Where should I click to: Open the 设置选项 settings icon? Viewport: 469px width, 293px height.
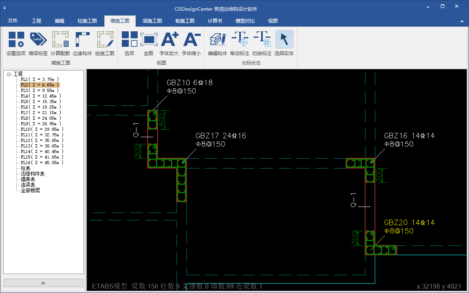click(16, 44)
